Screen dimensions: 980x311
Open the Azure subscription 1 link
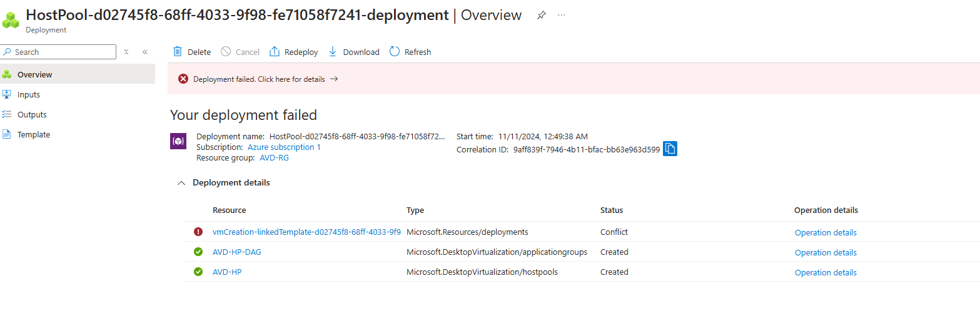(284, 147)
